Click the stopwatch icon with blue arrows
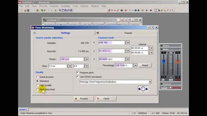Image resolution: width=207 pixels, height=116 pixels. pyautogui.click(x=143, y=89)
